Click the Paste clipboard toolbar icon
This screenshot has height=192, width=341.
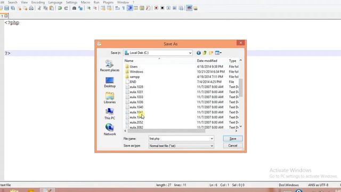52,8
